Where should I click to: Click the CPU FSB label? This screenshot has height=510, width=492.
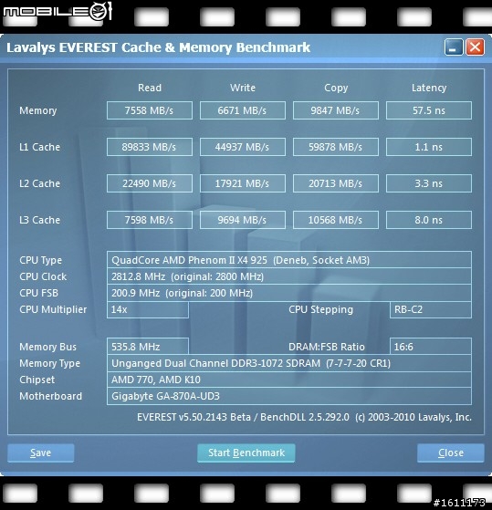(38, 293)
